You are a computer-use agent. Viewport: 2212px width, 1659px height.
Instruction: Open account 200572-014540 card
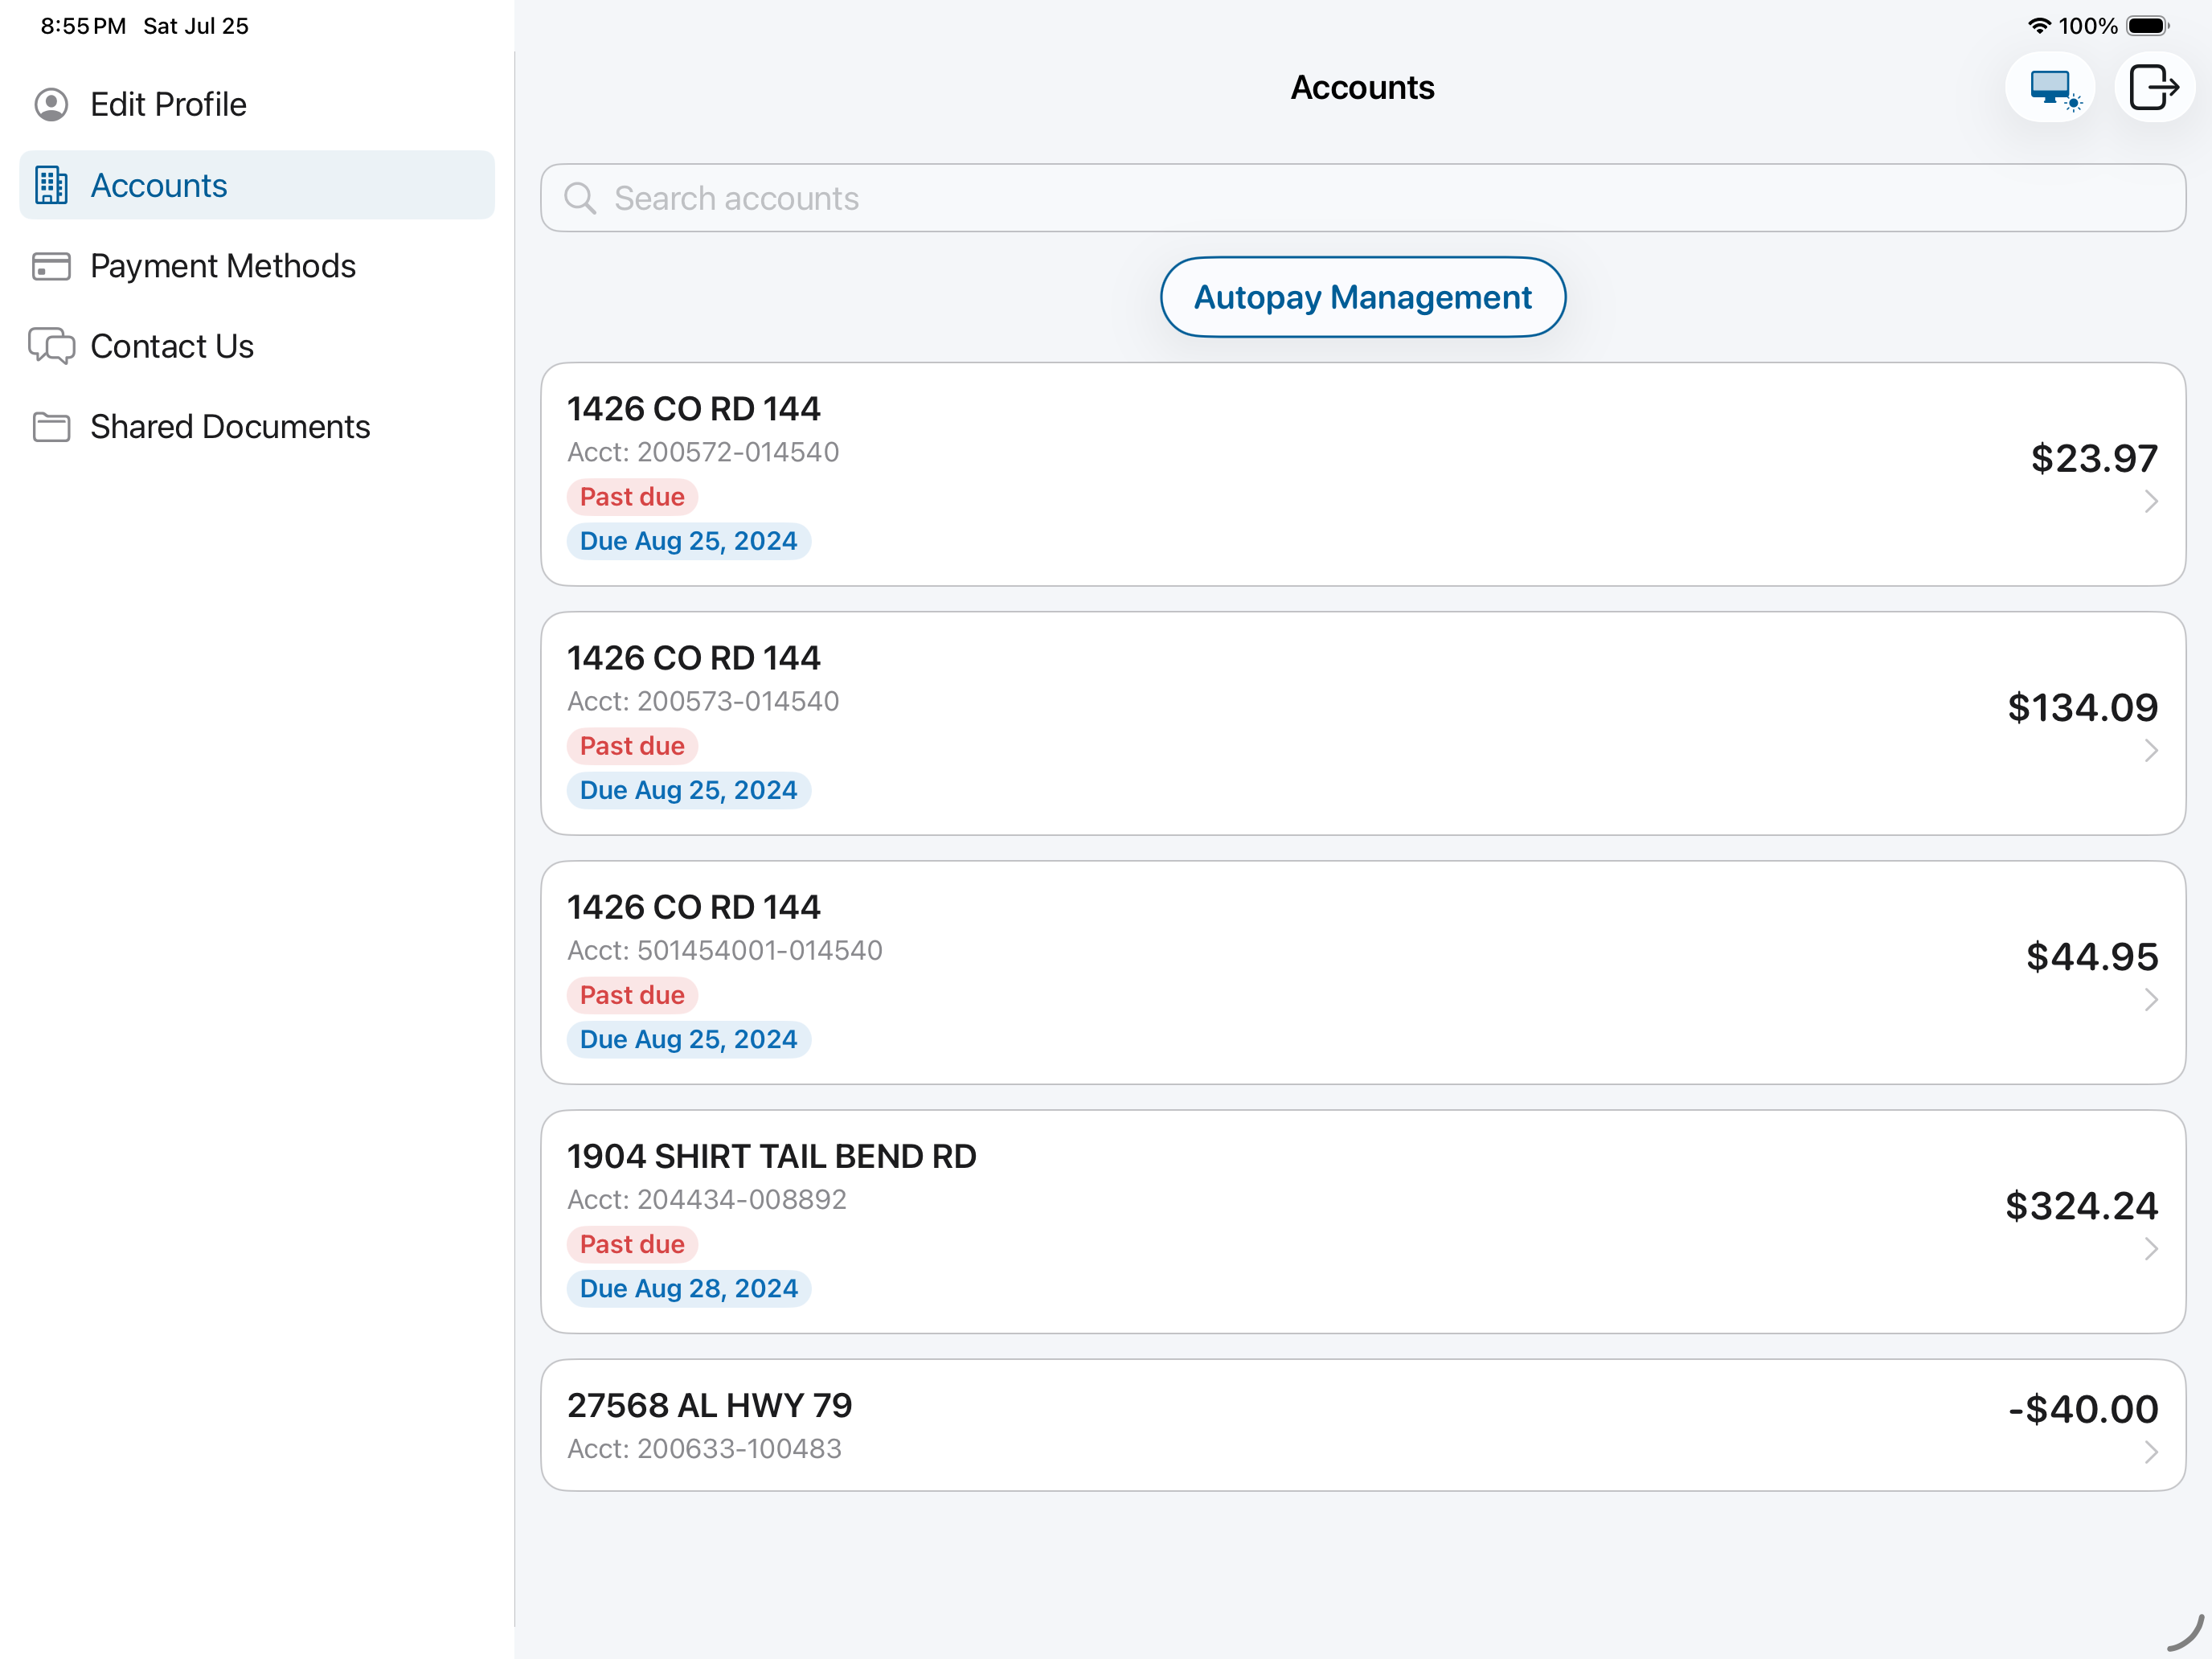tap(1363, 474)
